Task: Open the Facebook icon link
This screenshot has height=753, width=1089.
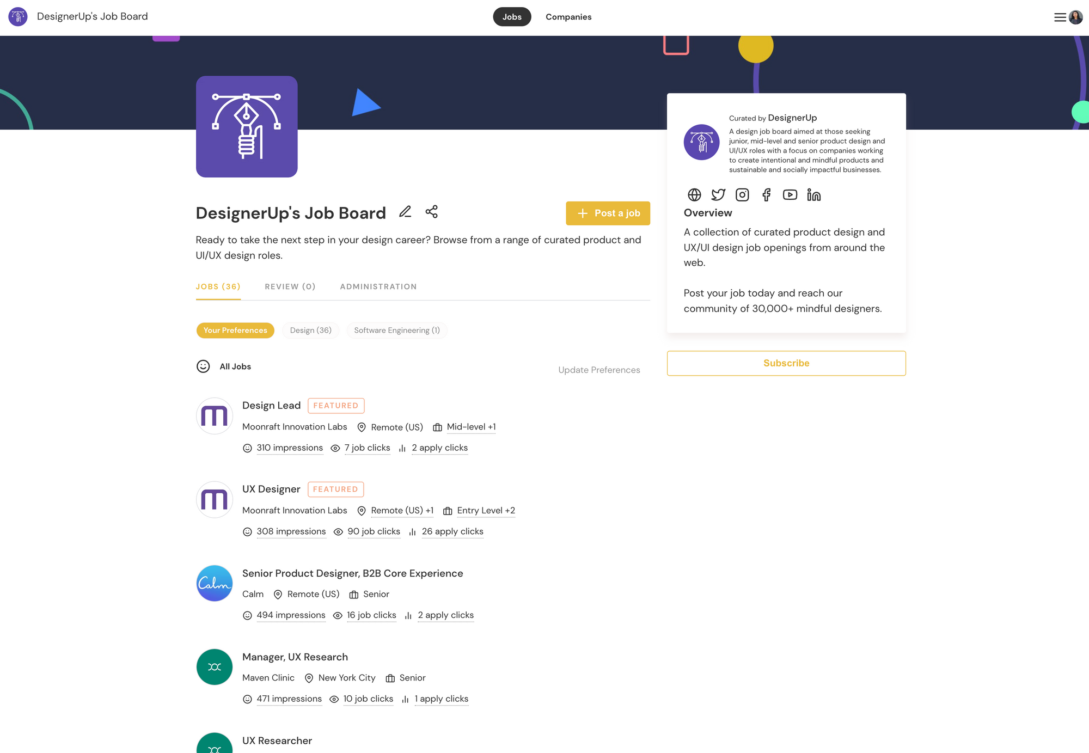Action: 766,195
